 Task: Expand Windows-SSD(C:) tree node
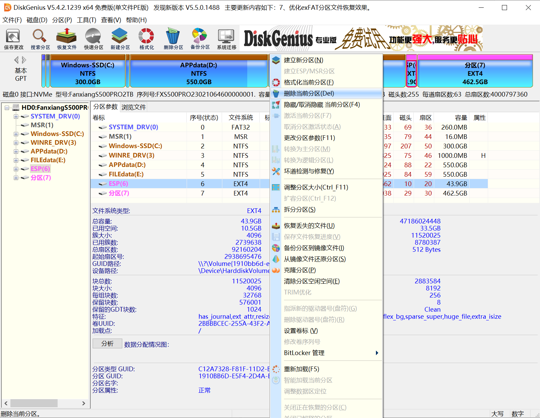click(x=16, y=134)
